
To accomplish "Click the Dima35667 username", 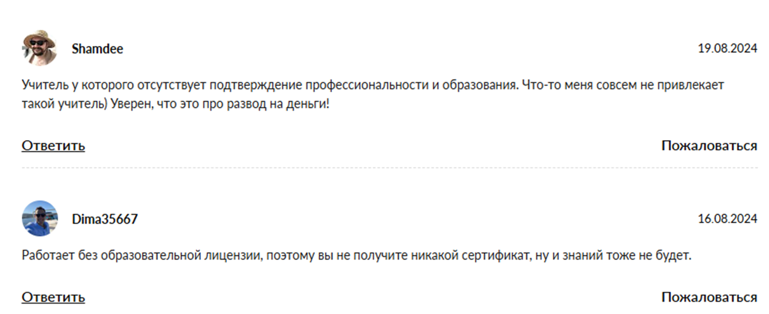I will [105, 219].
